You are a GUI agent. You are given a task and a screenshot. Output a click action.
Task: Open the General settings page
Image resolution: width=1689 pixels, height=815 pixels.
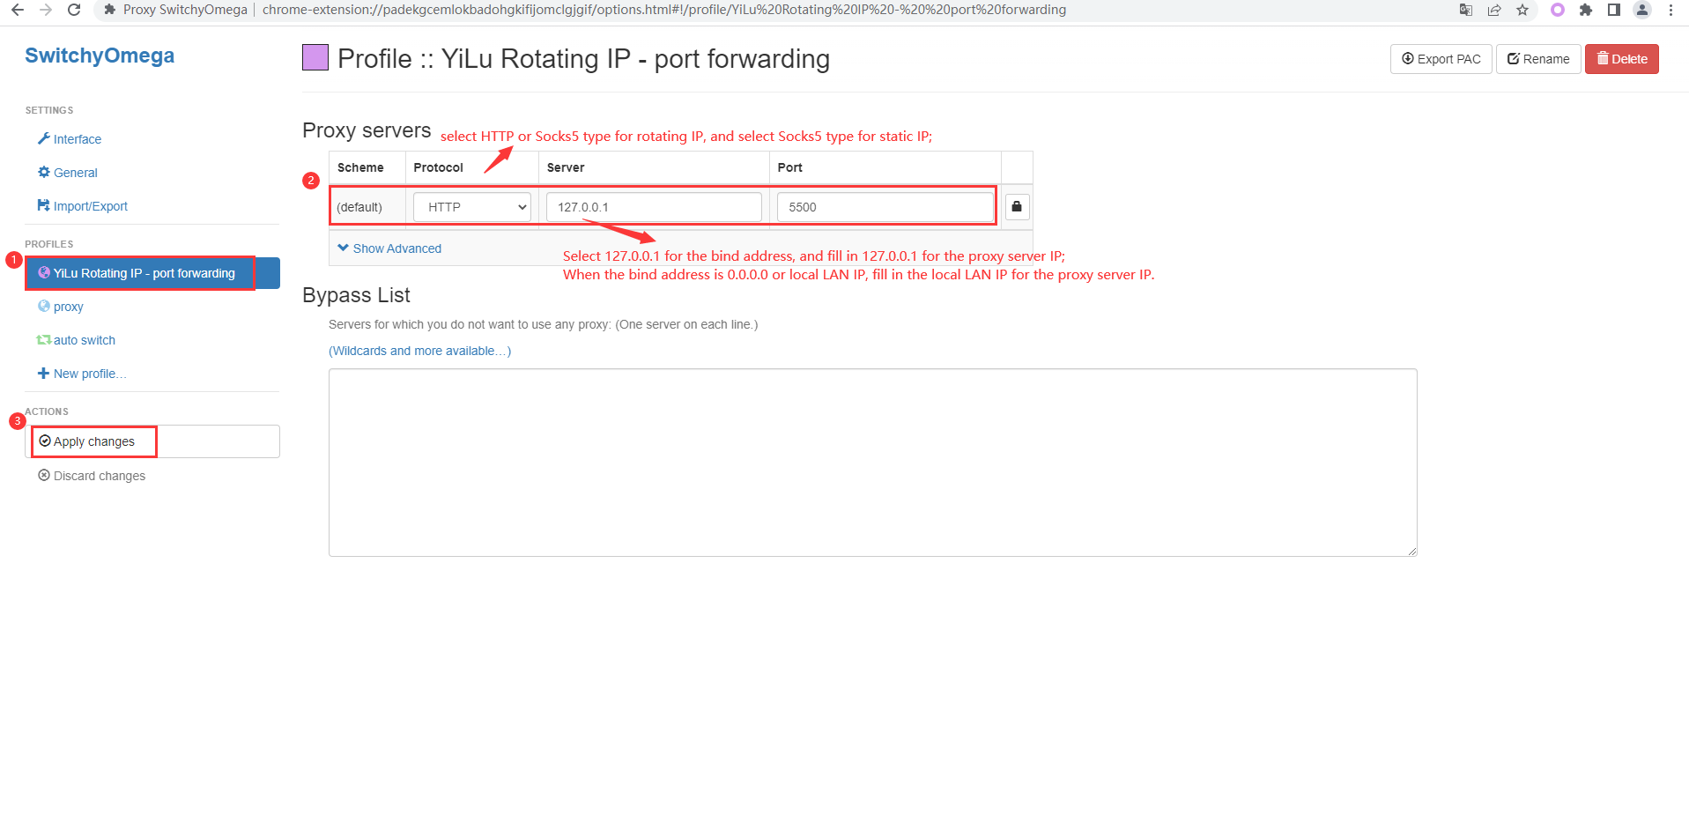pyautogui.click(x=68, y=173)
